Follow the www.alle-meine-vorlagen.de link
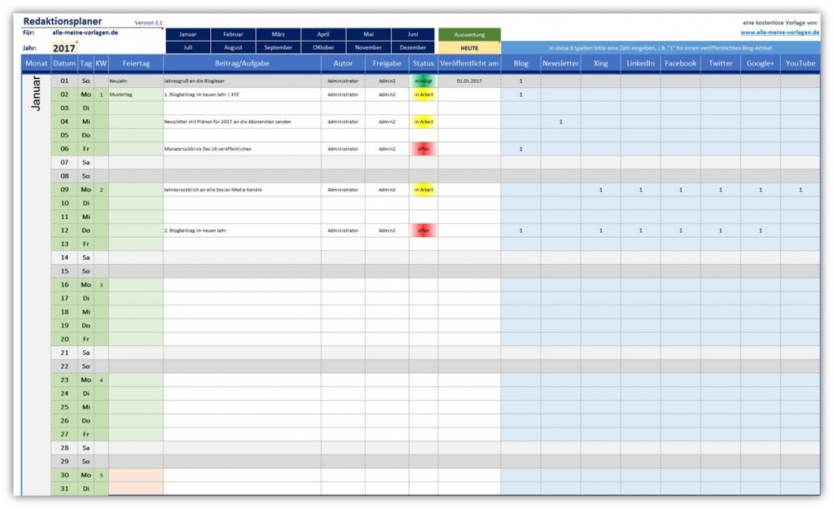Screen dimensions: 834x509 pos(779,33)
